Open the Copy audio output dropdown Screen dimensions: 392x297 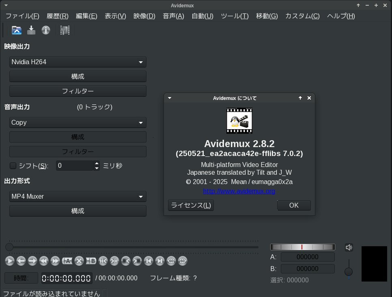pyautogui.click(x=78, y=123)
